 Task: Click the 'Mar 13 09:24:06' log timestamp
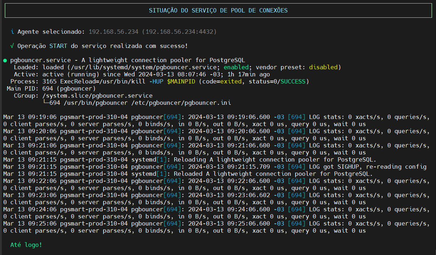(x=30, y=210)
